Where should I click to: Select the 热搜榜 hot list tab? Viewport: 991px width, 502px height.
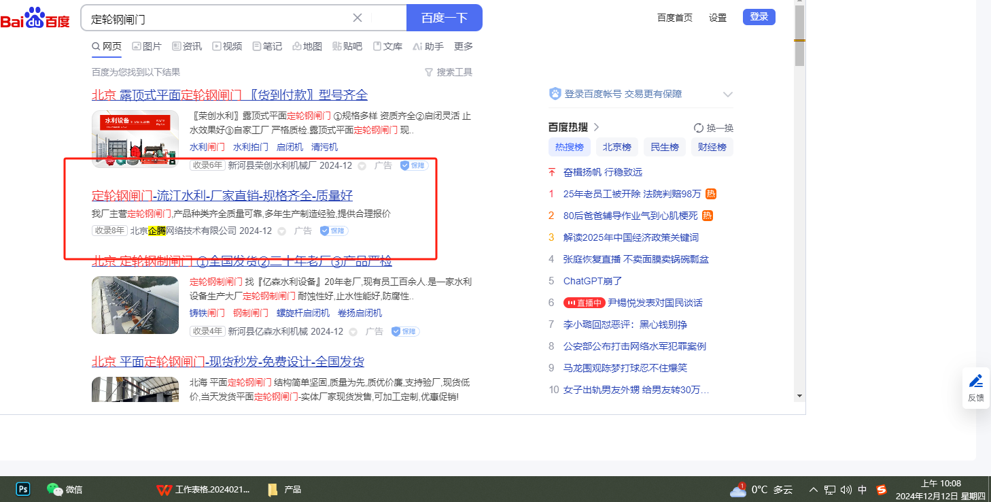tap(570, 147)
